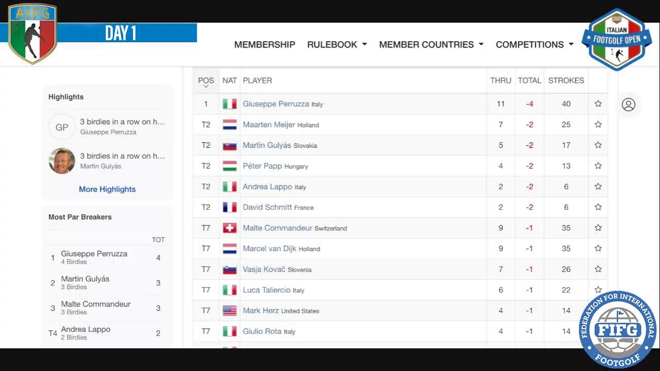Open the user account profile icon

pos(629,105)
